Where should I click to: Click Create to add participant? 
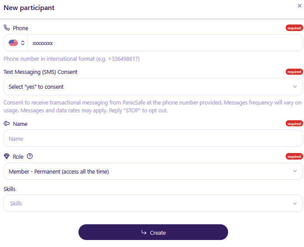153,232
